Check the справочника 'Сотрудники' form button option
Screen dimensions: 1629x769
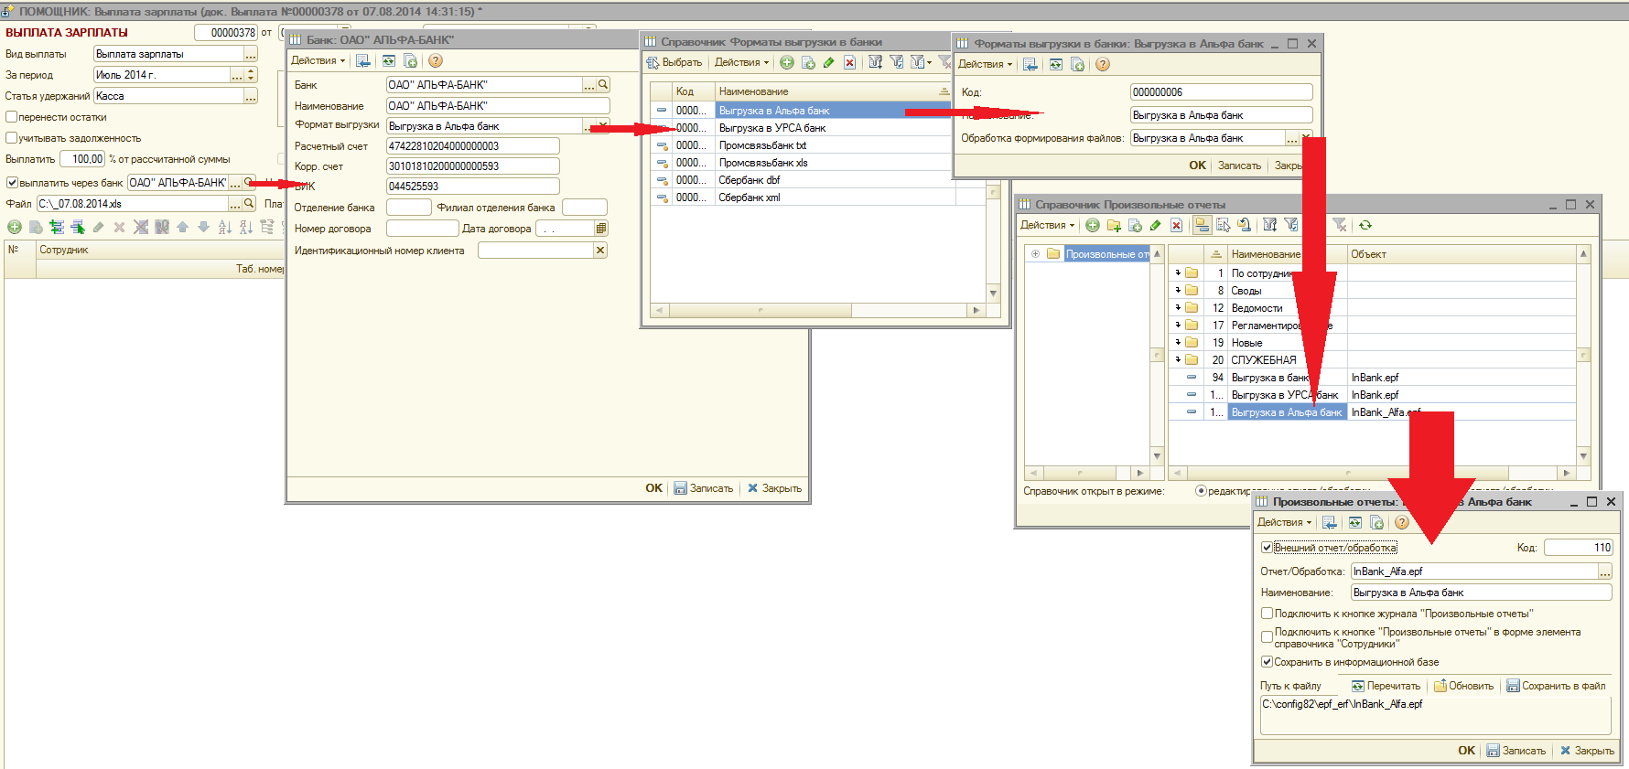click(1267, 637)
